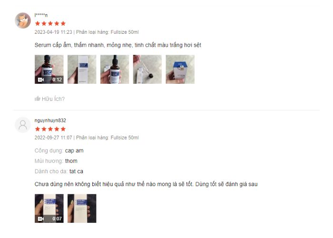Open fourth photo showing the dropper
Image resolution: width=333 pixels, height=238 pixels.
(x=147, y=69)
